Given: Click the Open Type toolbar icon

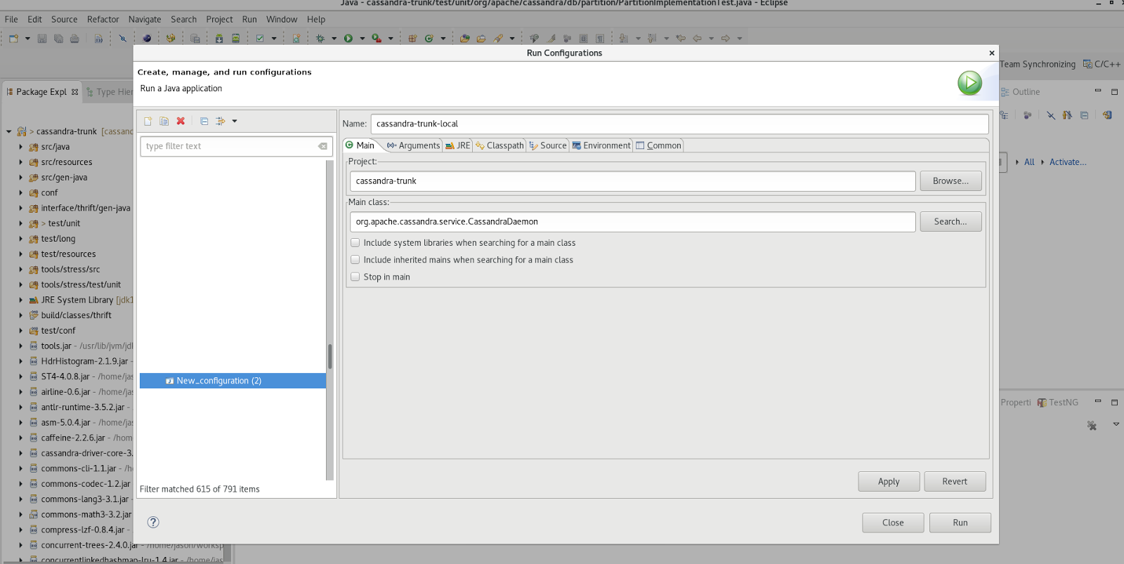Looking at the screenshot, I should pyautogui.click(x=464, y=39).
